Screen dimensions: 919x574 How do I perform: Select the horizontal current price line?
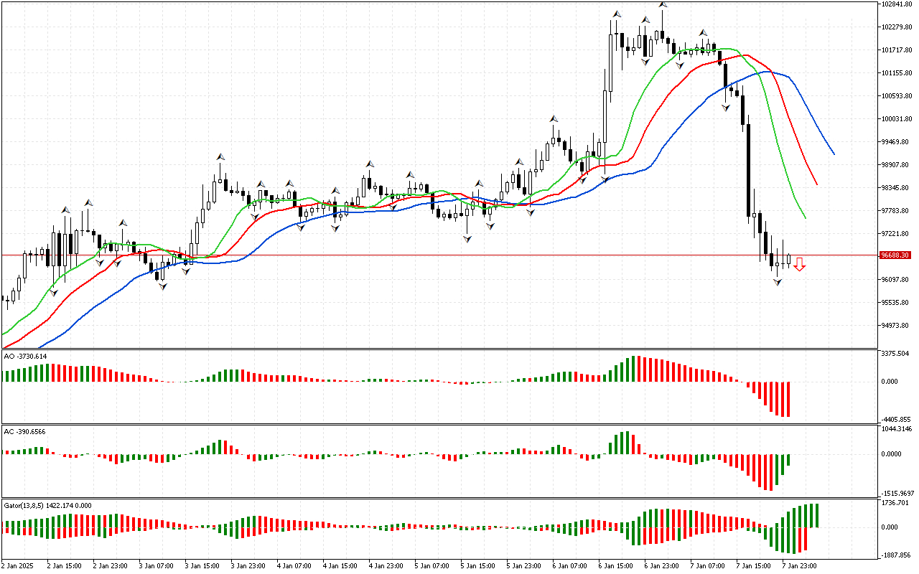tap(439, 255)
